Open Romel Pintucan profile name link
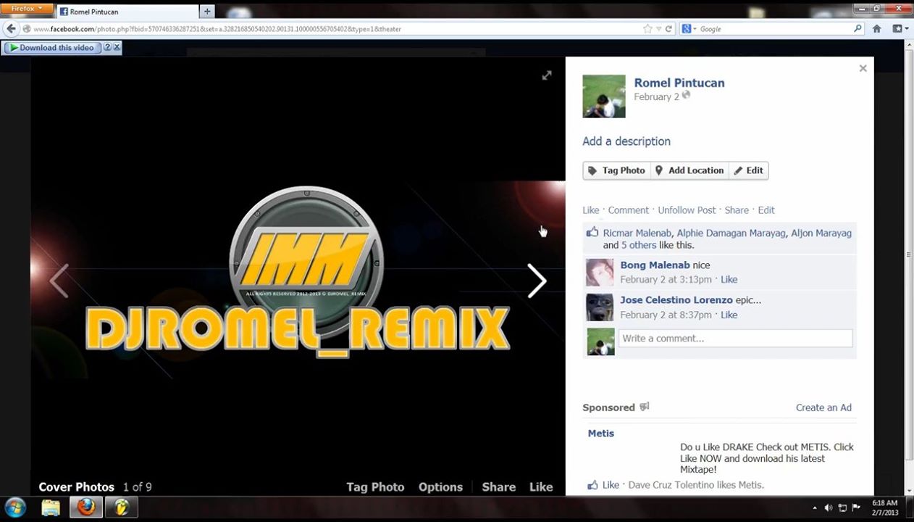 click(679, 83)
